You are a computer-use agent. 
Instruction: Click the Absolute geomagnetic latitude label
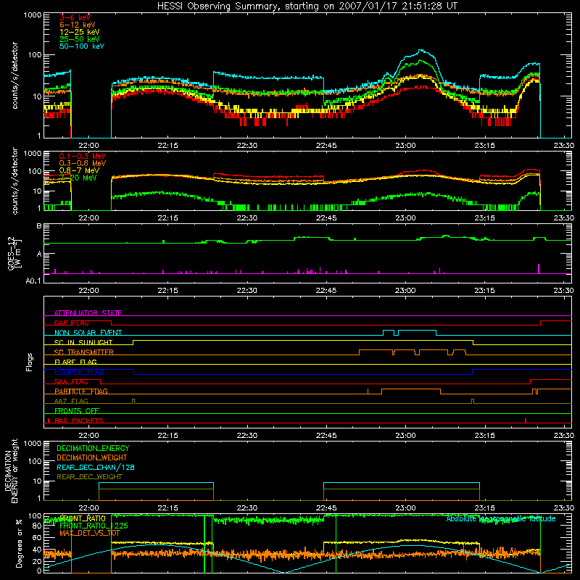(x=501, y=518)
